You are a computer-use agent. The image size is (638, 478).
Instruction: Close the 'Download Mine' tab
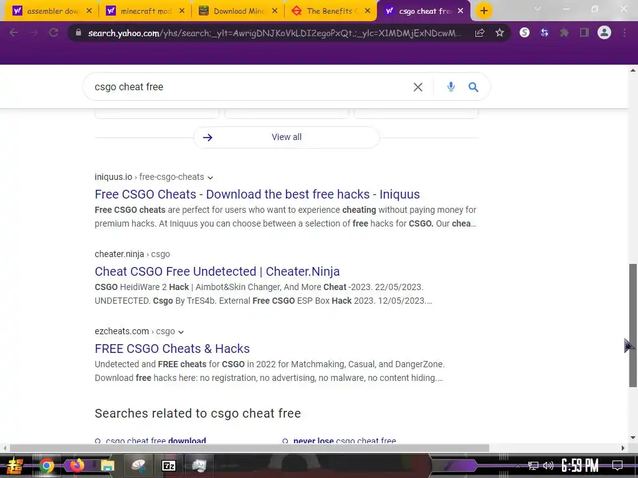point(275,11)
